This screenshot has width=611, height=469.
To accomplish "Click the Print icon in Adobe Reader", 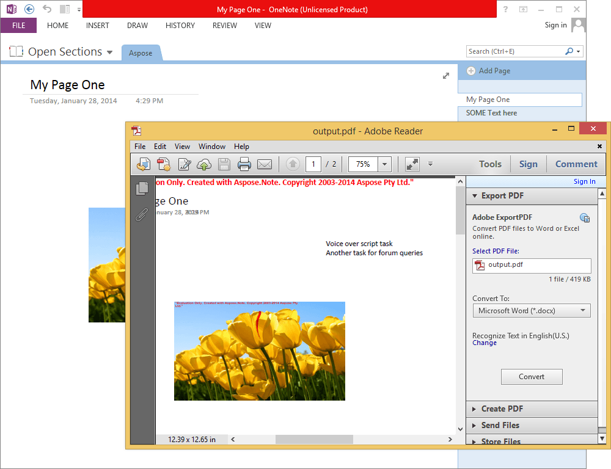I will point(244,164).
